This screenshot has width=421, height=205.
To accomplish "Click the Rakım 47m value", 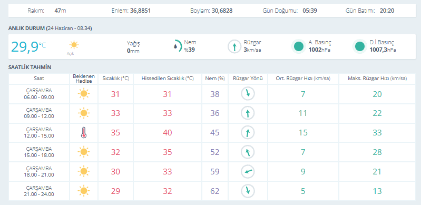I will tap(60, 11).
